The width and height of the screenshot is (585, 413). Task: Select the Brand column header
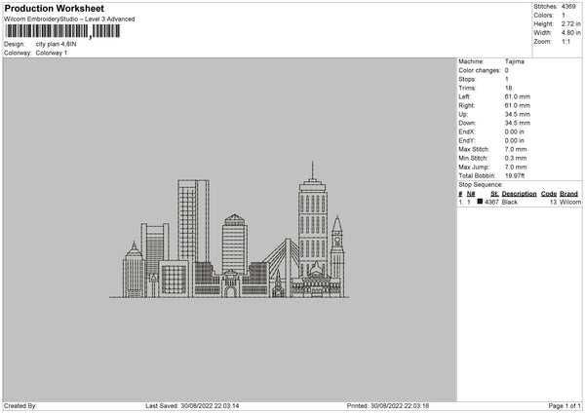click(x=571, y=194)
